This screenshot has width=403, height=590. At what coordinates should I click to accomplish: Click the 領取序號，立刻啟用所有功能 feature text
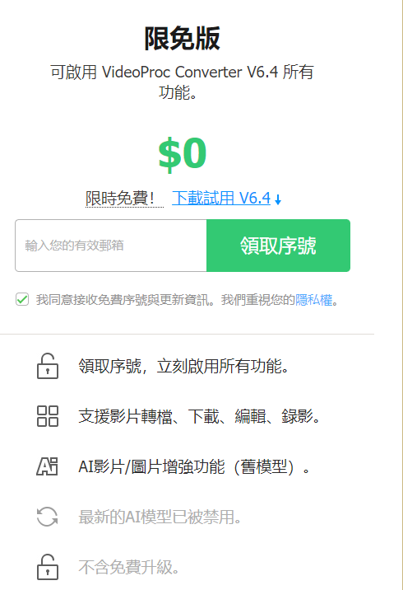click(183, 366)
